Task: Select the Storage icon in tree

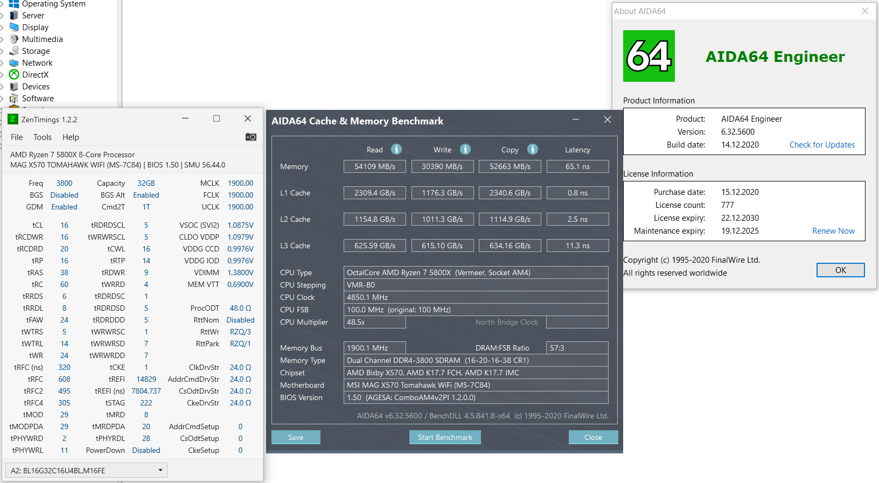Action: click(x=14, y=51)
